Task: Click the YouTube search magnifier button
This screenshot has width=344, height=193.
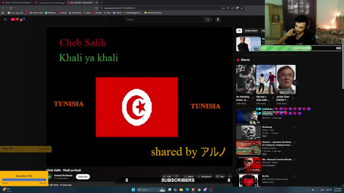Action: coord(208,19)
